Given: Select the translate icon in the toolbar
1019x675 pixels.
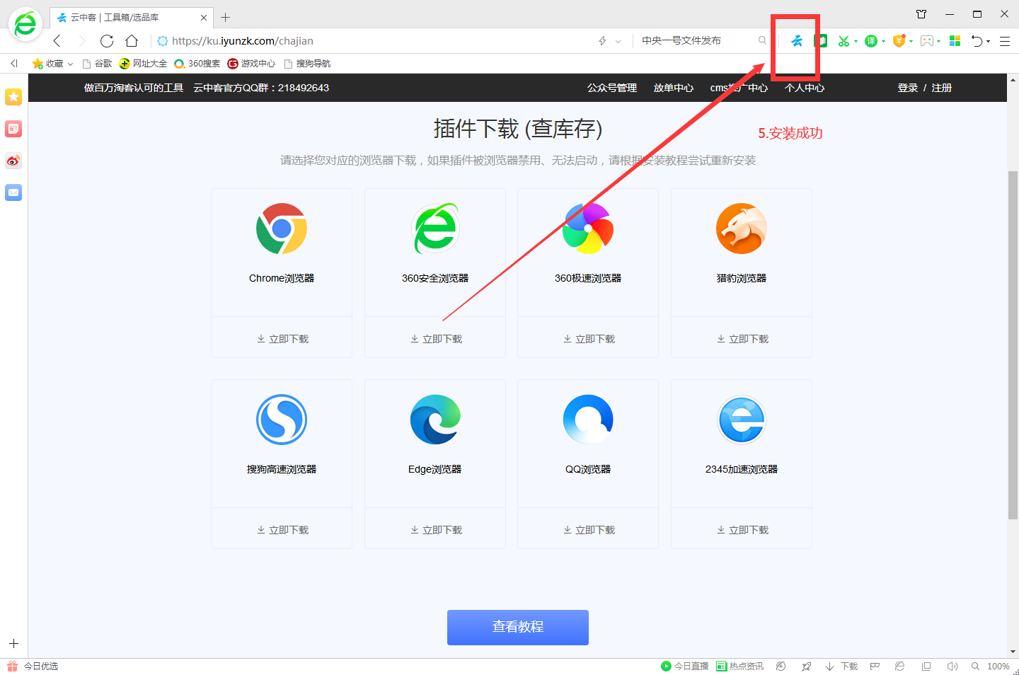Looking at the screenshot, I should (872, 40).
